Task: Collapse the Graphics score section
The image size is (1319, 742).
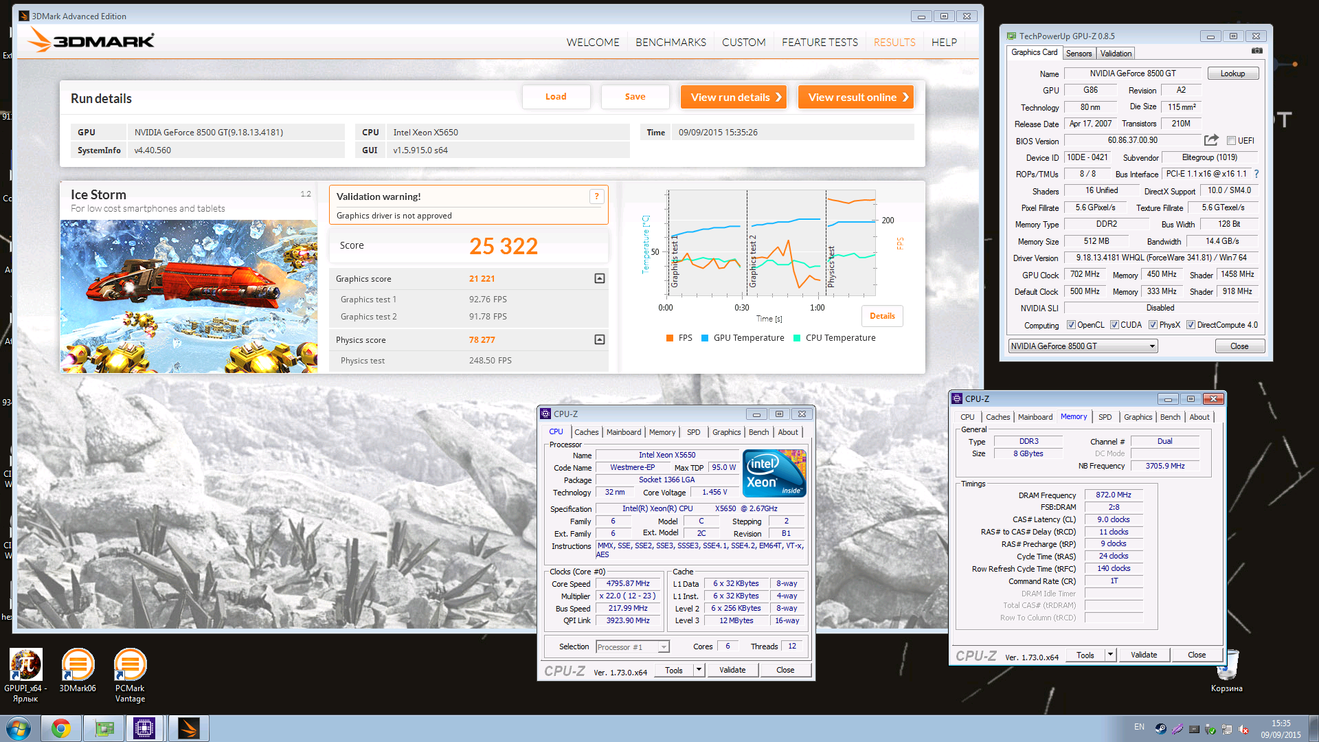Action: tap(600, 278)
